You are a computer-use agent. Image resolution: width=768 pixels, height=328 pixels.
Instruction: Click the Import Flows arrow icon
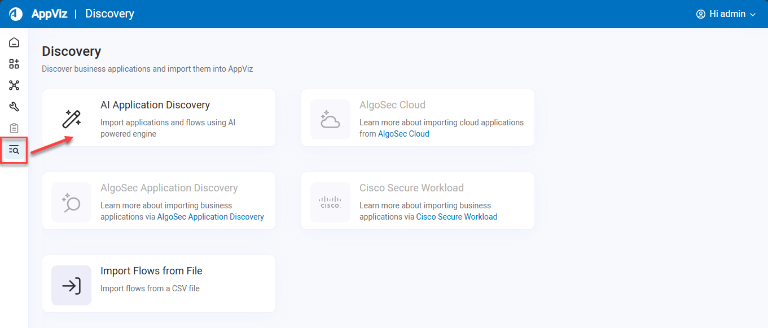click(71, 286)
